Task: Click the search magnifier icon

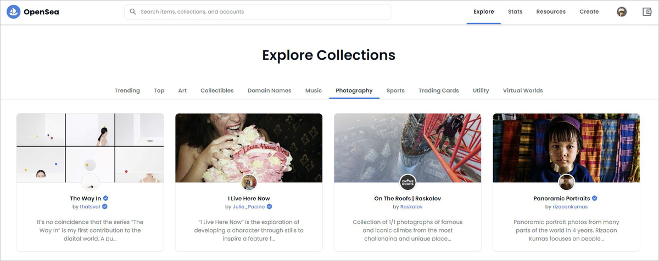Action: point(133,11)
